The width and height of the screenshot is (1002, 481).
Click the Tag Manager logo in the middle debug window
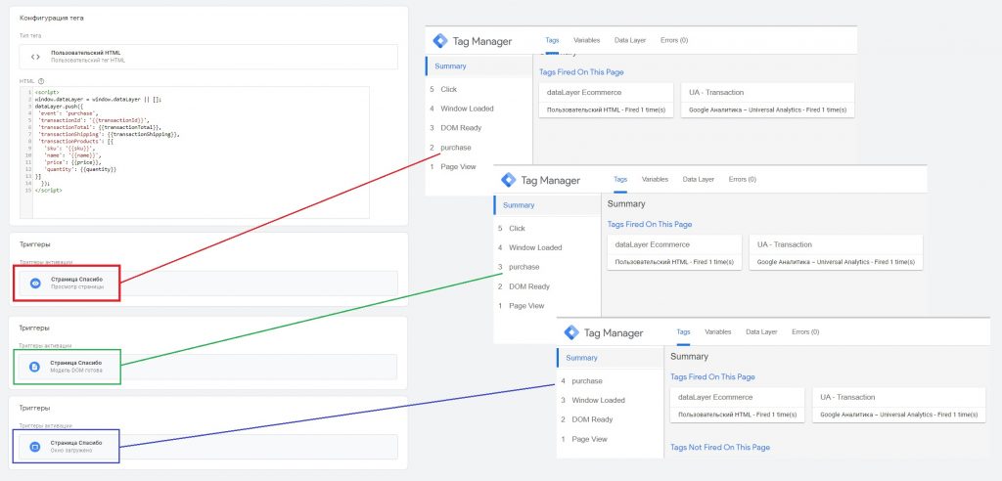click(x=508, y=180)
